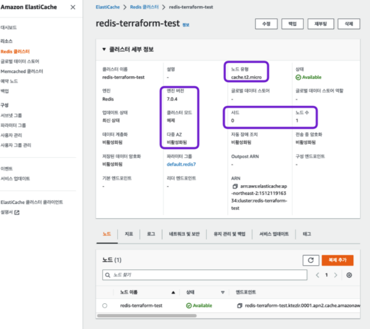Open 백업 in the sidebar
Viewport: 370px width, 329px height.
[x=4, y=91]
